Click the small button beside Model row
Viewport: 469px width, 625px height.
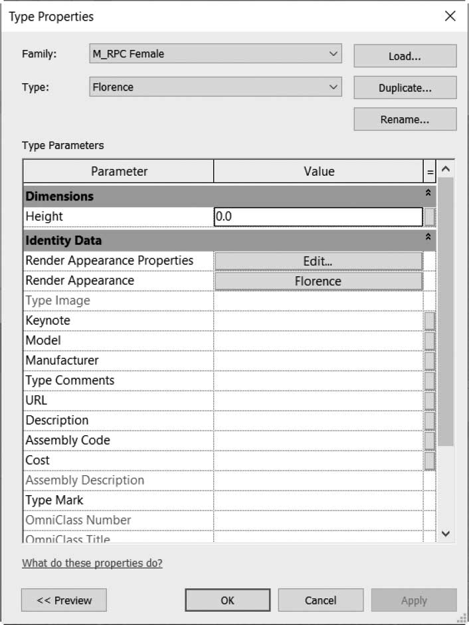coord(430,341)
